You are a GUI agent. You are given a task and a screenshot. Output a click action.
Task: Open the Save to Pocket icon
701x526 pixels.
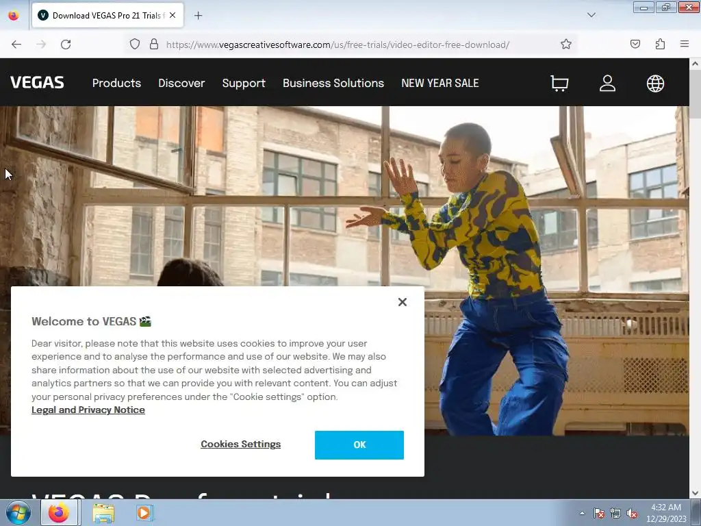(635, 45)
